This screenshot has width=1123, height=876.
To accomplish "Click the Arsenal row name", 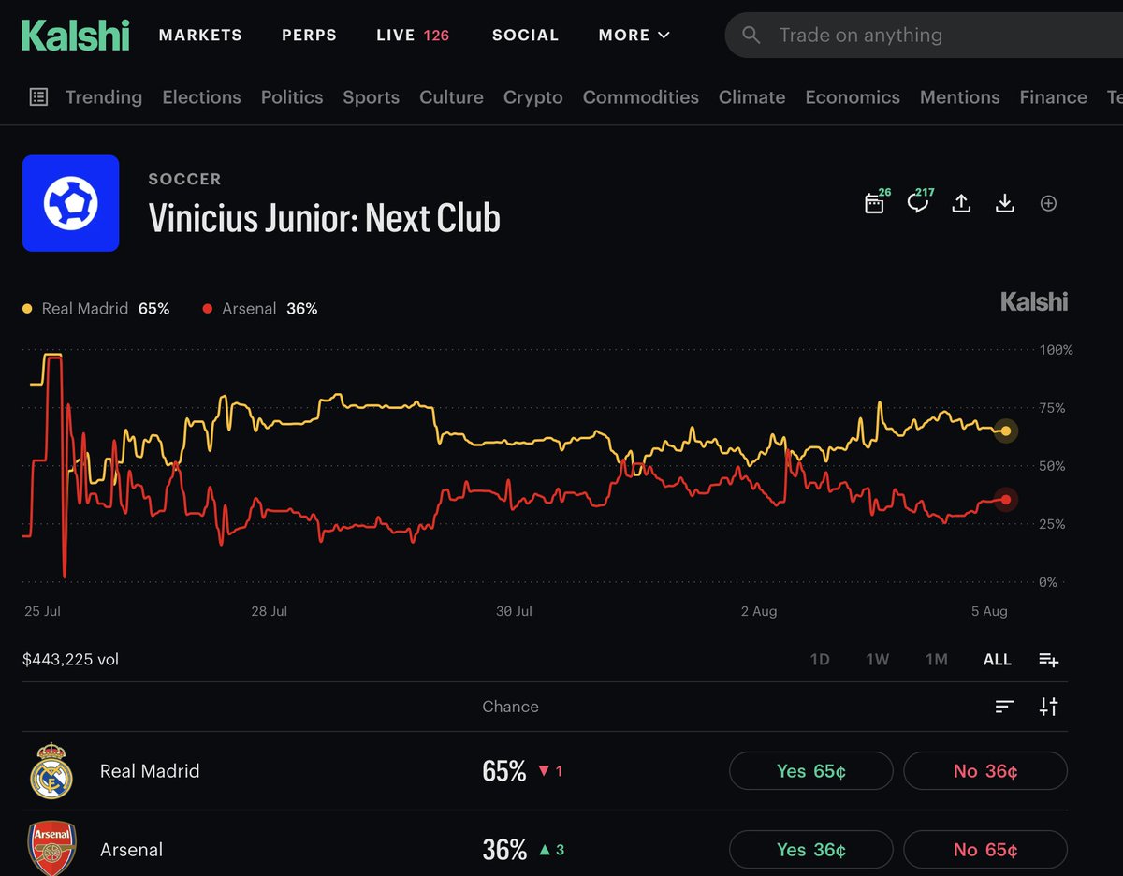I will click(x=131, y=850).
